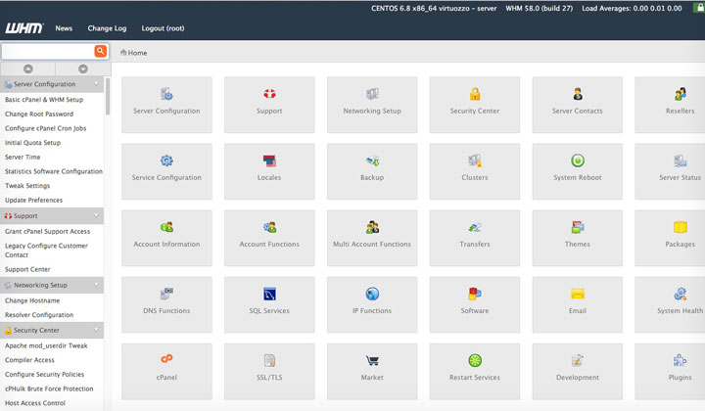Open Apache mod_userdir Tweak link
The width and height of the screenshot is (705, 411).
[x=46, y=345]
